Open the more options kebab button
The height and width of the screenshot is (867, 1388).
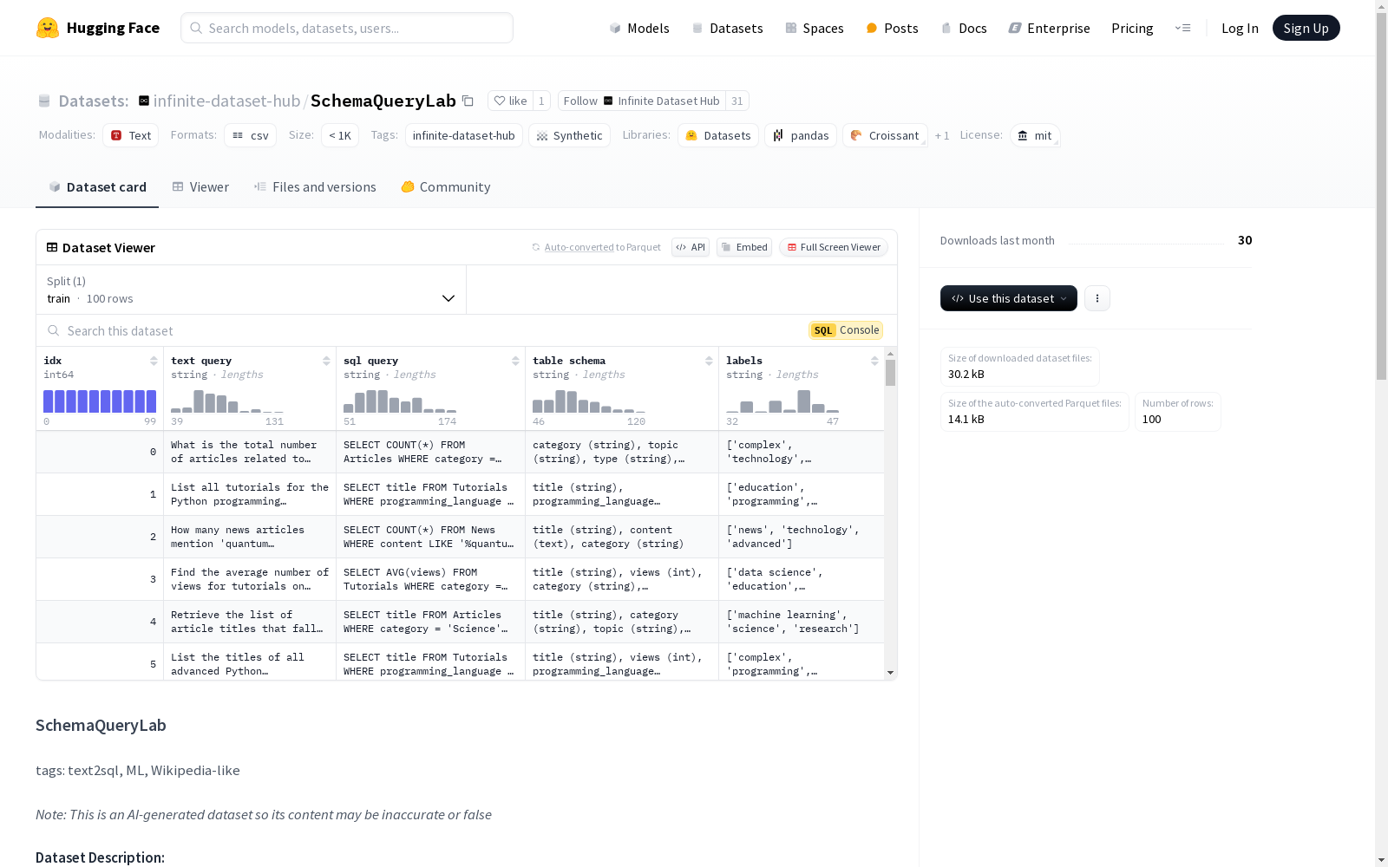coord(1097,298)
